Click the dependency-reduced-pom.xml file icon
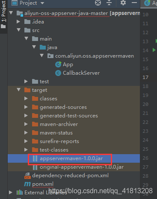The width and height of the screenshot is (157, 199). [x=27, y=176]
